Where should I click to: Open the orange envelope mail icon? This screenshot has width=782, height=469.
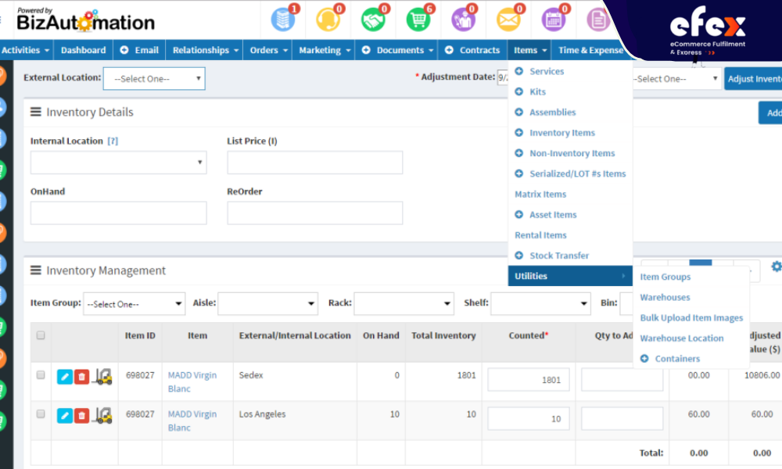[508, 20]
